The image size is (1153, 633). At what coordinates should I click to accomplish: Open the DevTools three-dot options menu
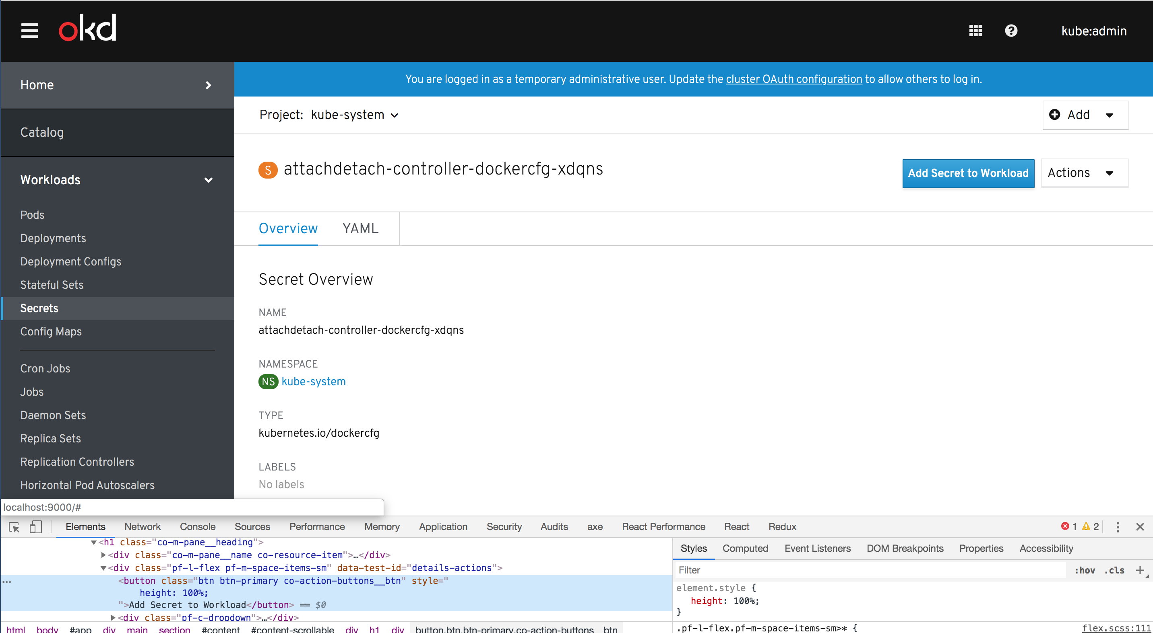(x=1118, y=527)
